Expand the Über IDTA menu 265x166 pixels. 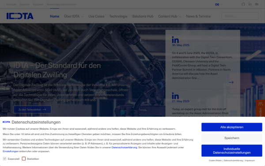(x=74, y=16)
